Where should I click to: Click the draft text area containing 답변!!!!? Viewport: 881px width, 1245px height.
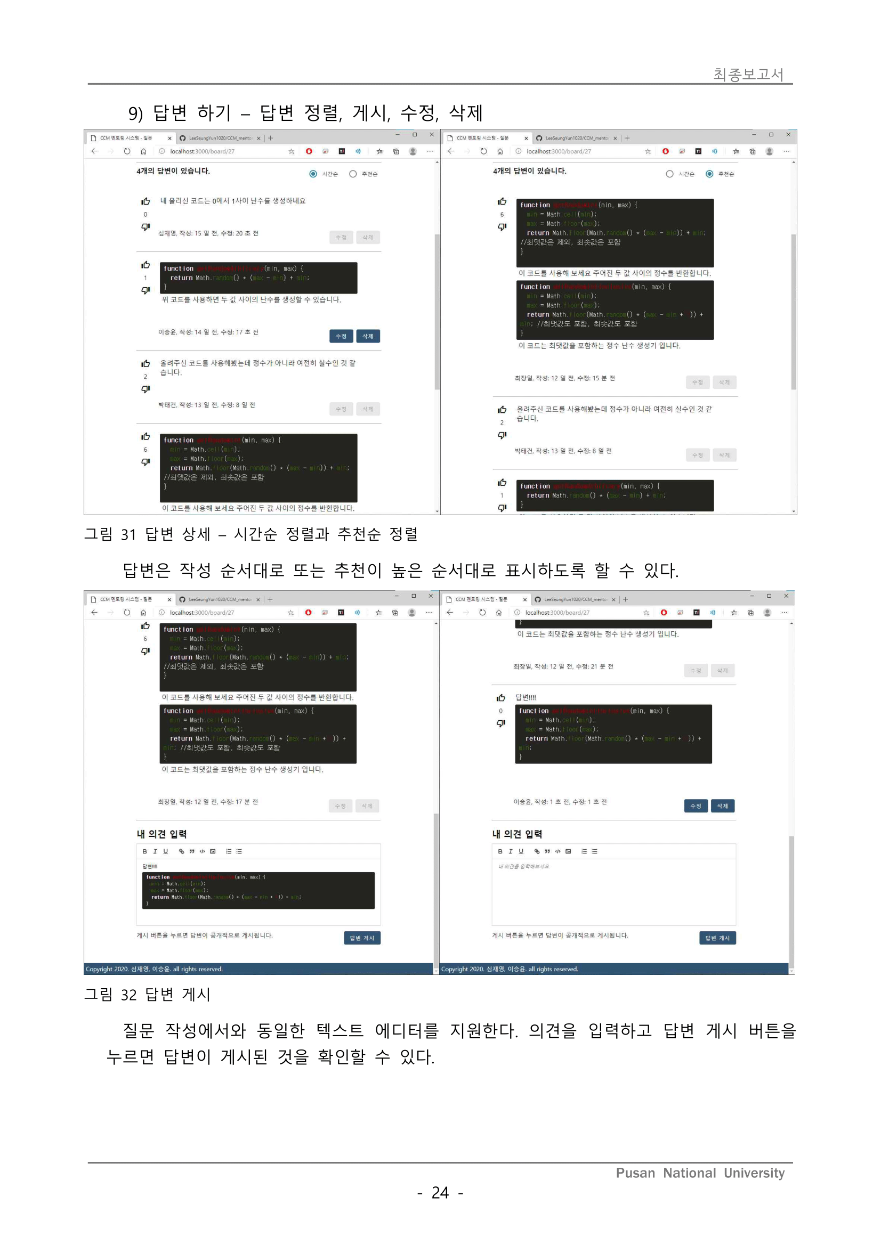258,892
